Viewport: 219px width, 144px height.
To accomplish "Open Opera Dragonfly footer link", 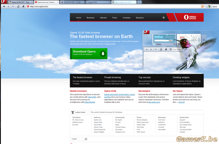I will point(100,129).
